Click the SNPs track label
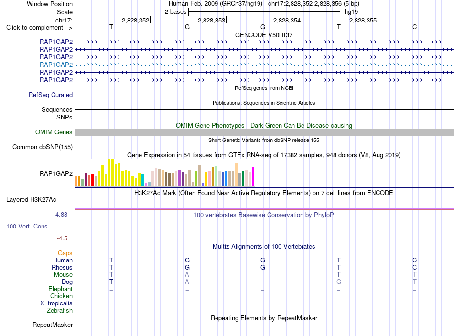Viewport: 454px width, 336px height. [65, 117]
